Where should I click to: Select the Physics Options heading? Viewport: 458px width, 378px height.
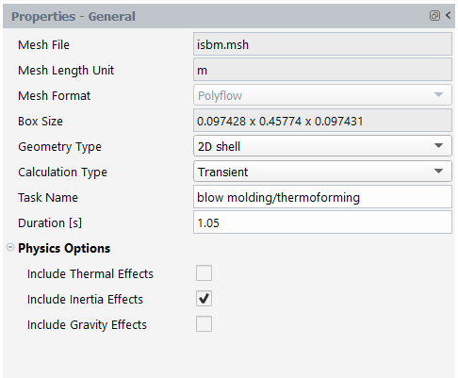pyautogui.click(x=64, y=248)
